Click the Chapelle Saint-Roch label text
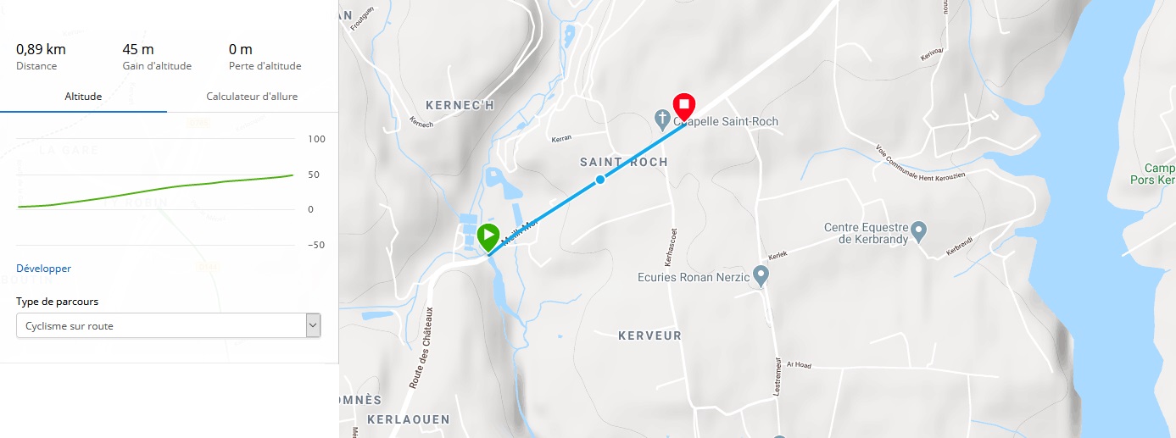This screenshot has height=438, width=1176. 726,122
